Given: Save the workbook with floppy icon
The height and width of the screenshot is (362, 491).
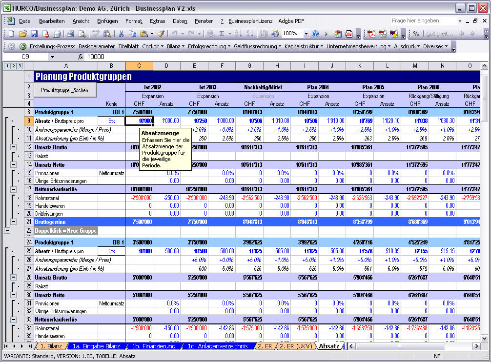Looking at the screenshot, I should coord(34,34).
